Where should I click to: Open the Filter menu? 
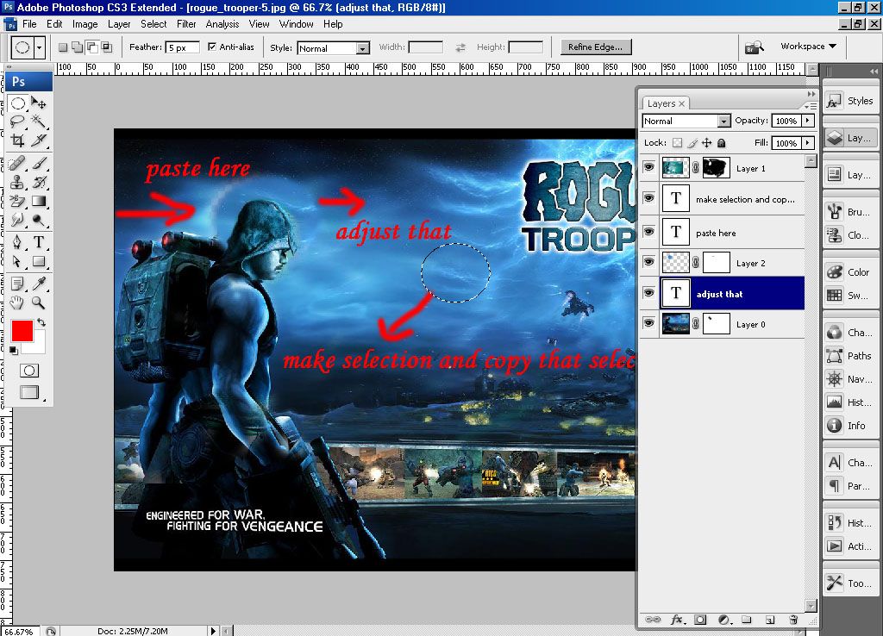(186, 24)
